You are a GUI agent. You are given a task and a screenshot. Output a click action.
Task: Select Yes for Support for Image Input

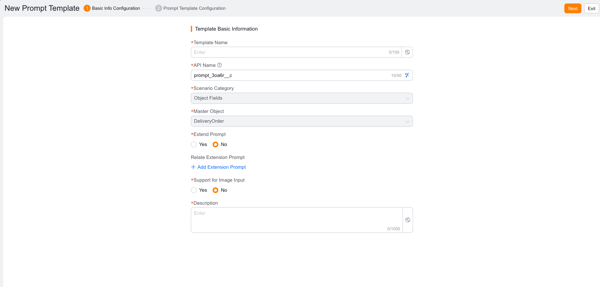click(194, 190)
